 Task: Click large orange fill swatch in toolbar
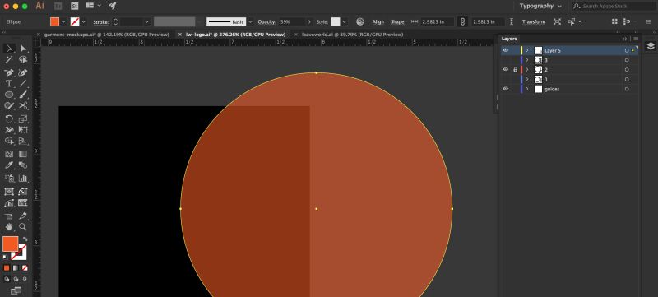point(11,244)
